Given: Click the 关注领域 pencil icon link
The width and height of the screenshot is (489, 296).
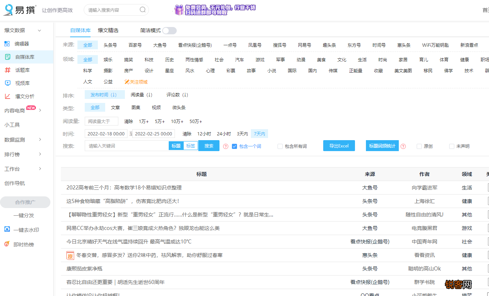Looking at the screenshot, I should [136, 82].
